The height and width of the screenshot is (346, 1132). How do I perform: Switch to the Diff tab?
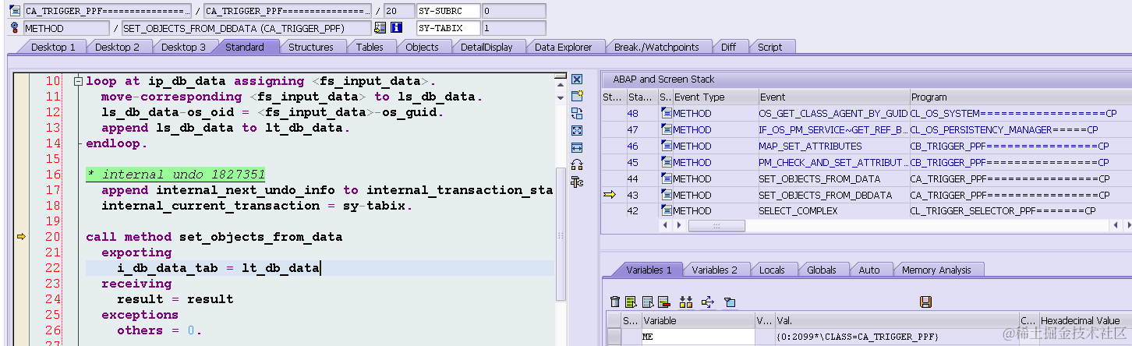pos(728,47)
